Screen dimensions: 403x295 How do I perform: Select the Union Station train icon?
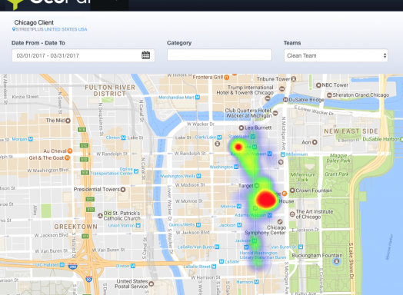pos(138,225)
